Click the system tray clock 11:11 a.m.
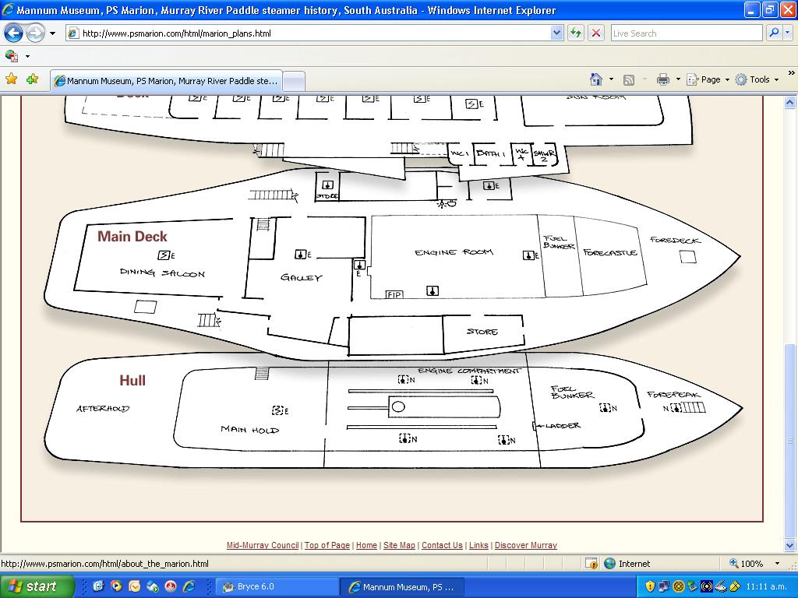798x598 pixels. (x=767, y=586)
